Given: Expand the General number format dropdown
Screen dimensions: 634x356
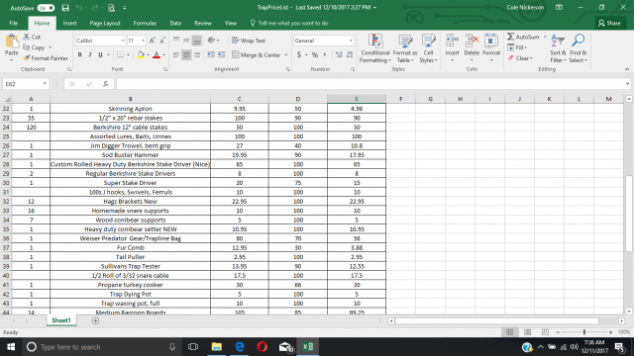Looking at the screenshot, I should (351, 41).
